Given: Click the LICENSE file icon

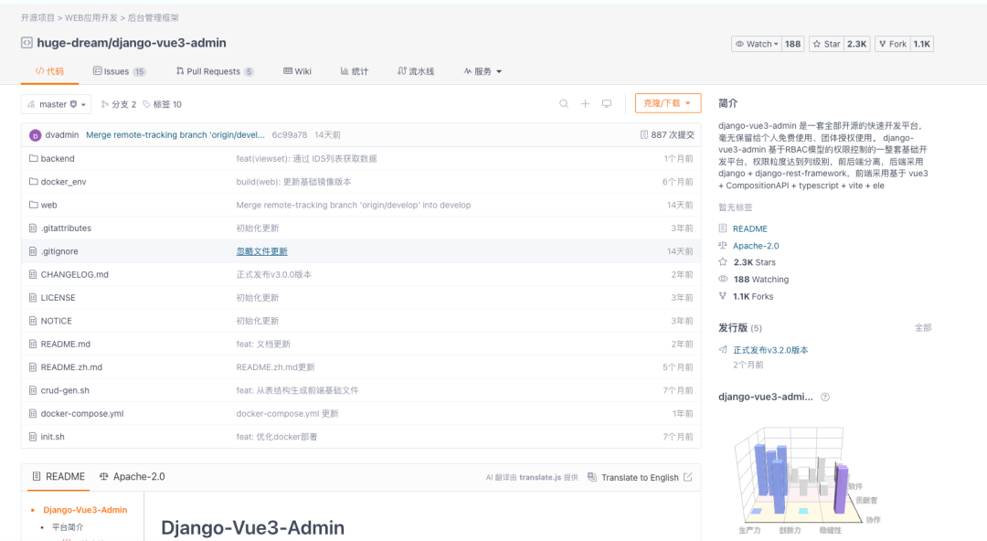Looking at the screenshot, I should point(33,297).
